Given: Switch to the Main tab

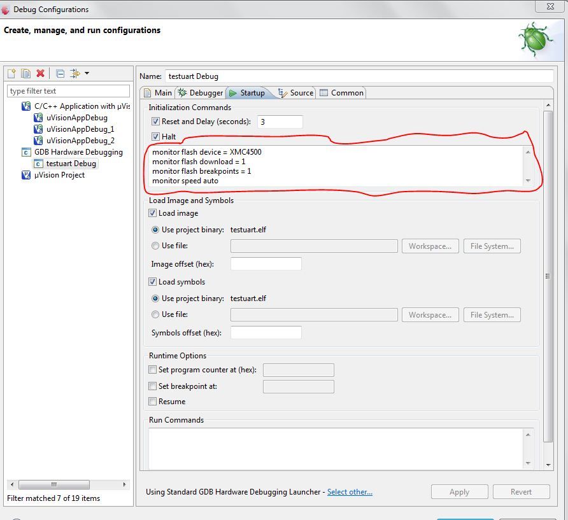Looking at the screenshot, I should [x=158, y=93].
